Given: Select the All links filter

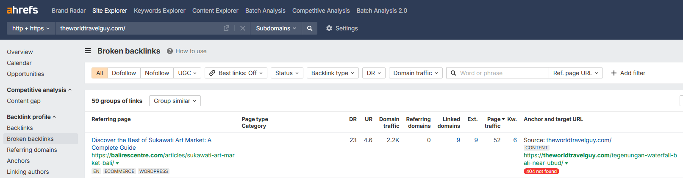Looking at the screenshot, I should click(x=100, y=73).
